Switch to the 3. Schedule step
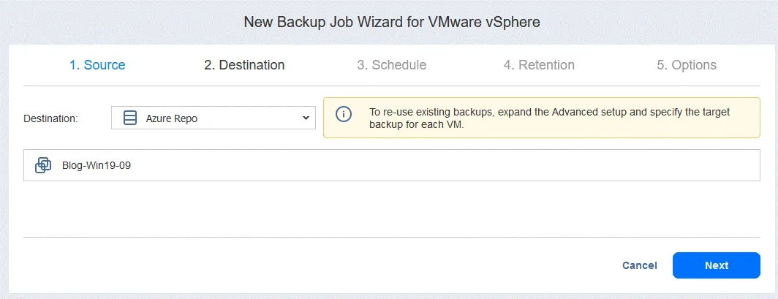The height and width of the screenshot is (299, 778). click(392, 65)
